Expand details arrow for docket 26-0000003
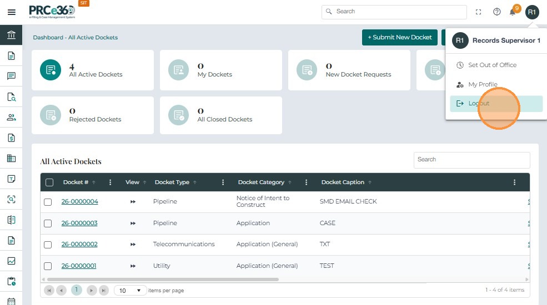Viewport: 547px width, 305px height. click(x=133, y=223)
